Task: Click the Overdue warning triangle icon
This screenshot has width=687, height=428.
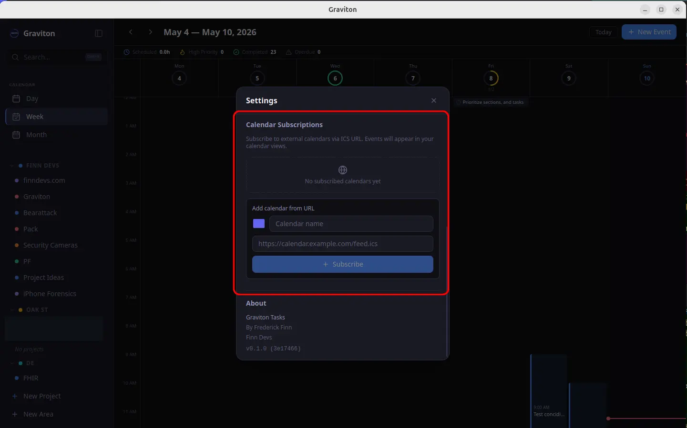Action: pyautogui.click(x=288, y=52)
